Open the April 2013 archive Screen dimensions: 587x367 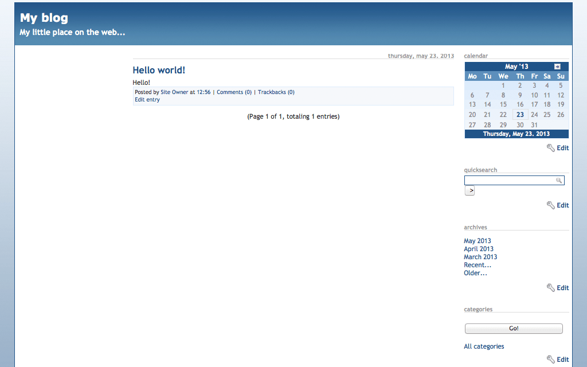478,249
